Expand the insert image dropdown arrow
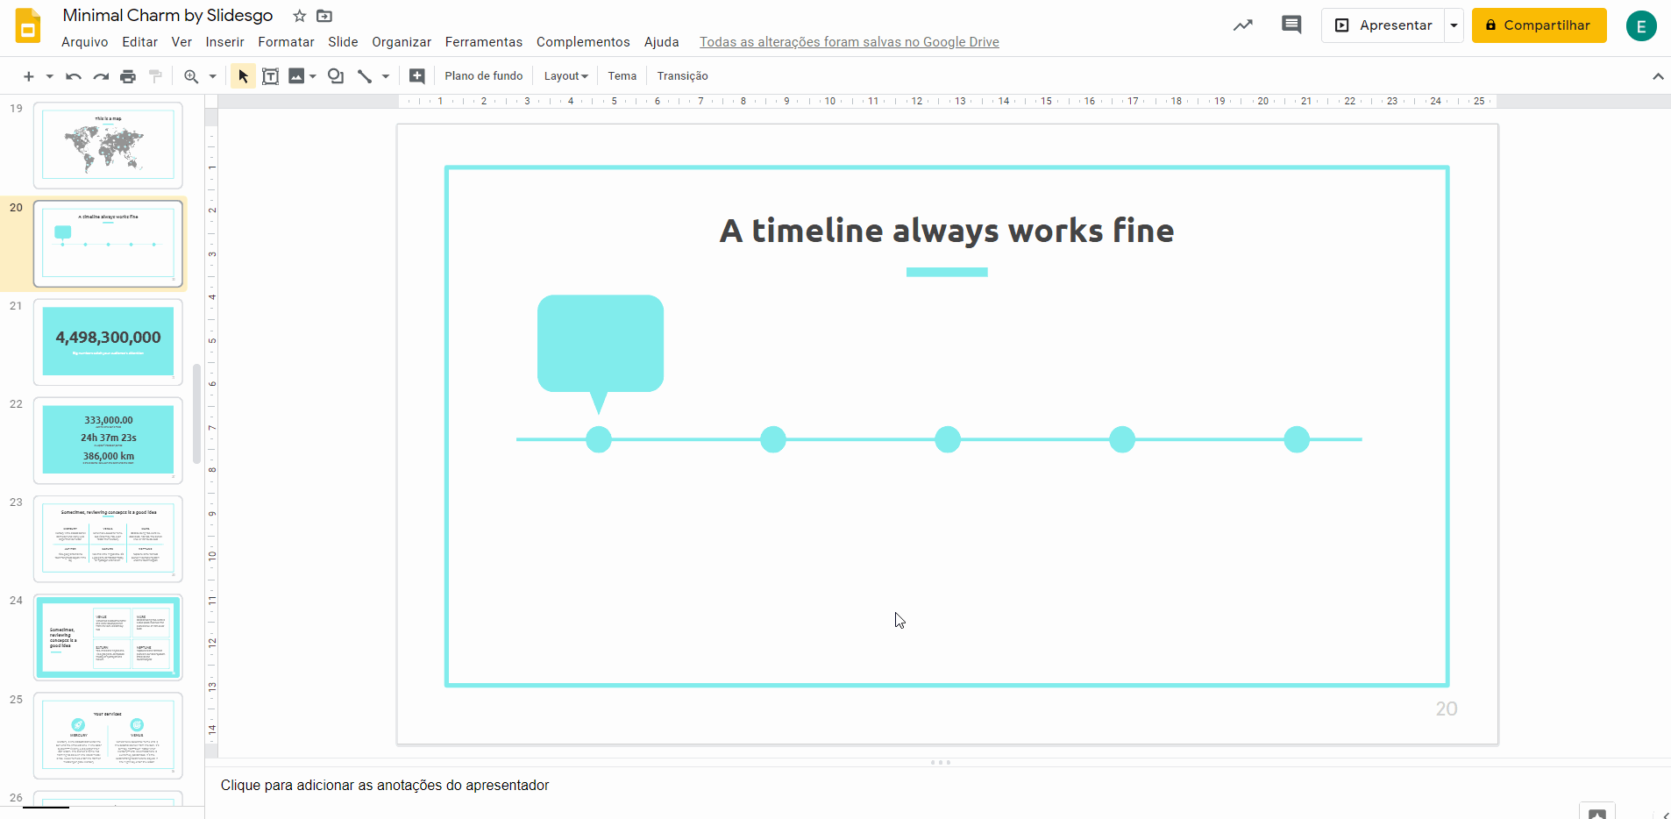 tap(312, 76)
